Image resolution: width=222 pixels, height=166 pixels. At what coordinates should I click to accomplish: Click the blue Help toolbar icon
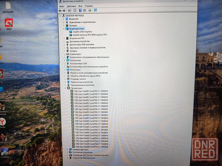pos(80,10)
